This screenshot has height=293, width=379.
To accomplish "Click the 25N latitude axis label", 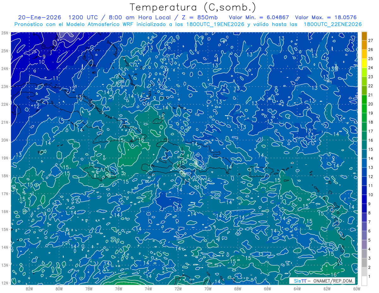I will pos(4,51).
